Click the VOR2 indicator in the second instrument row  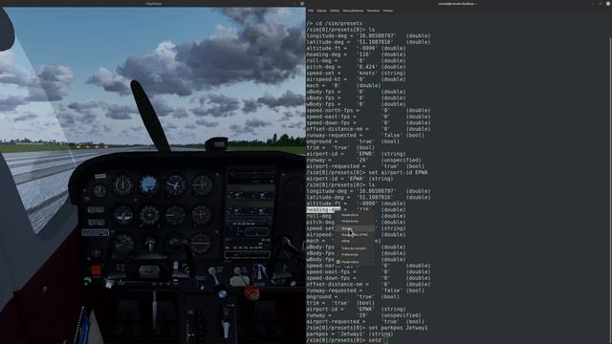[x=202, y=214]
